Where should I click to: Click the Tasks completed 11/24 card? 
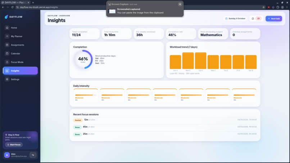coord(85,34)
